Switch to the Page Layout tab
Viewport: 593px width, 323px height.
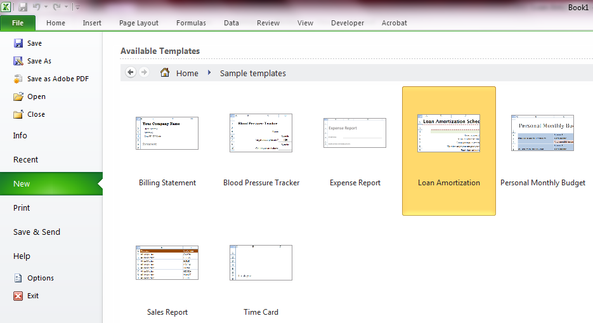point(139,23)
